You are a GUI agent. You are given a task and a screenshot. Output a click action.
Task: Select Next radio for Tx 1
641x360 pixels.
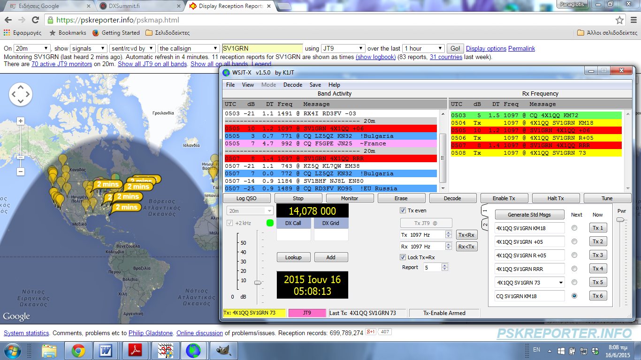pyautogui.click(x=574, y=228)
